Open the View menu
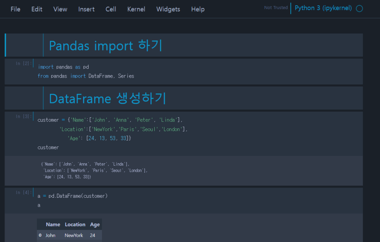Screen dimensions: 380x242 click(x=60, y=9)
